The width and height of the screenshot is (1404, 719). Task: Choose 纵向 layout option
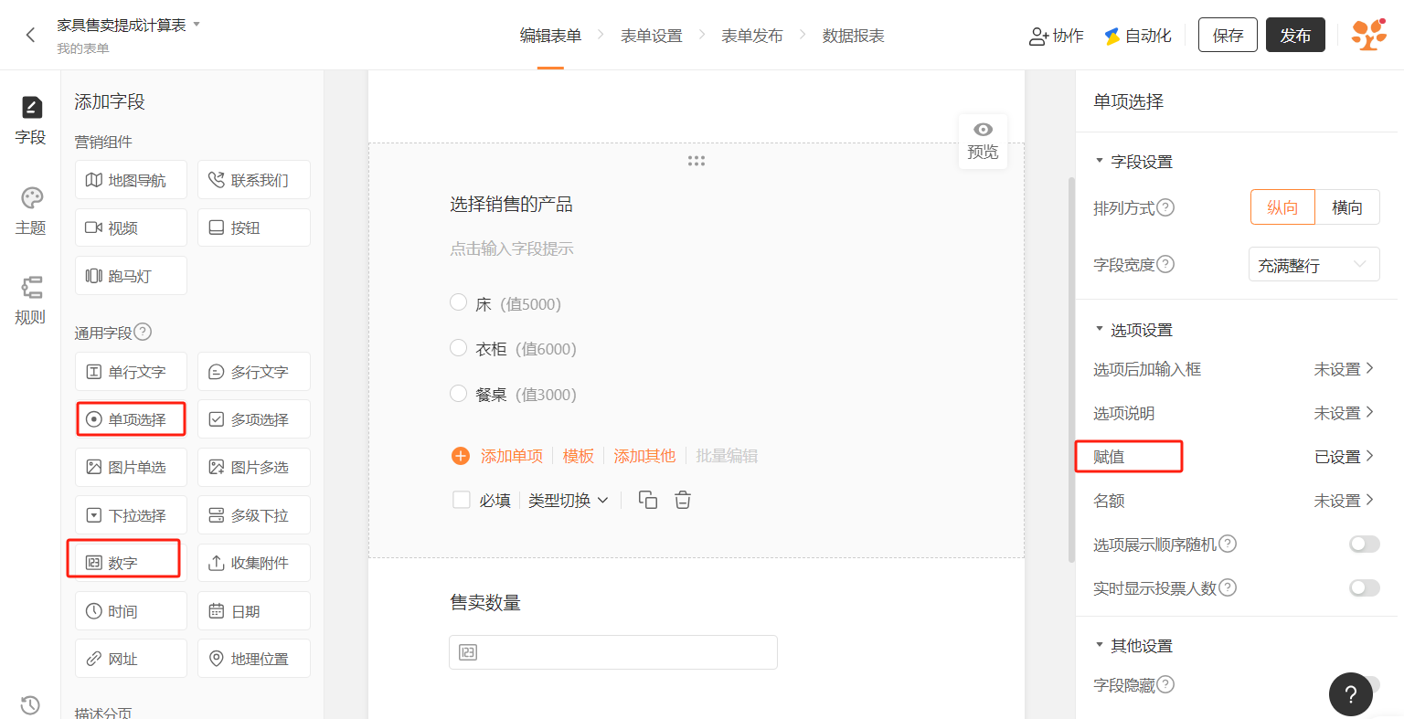pos(1282,207)
